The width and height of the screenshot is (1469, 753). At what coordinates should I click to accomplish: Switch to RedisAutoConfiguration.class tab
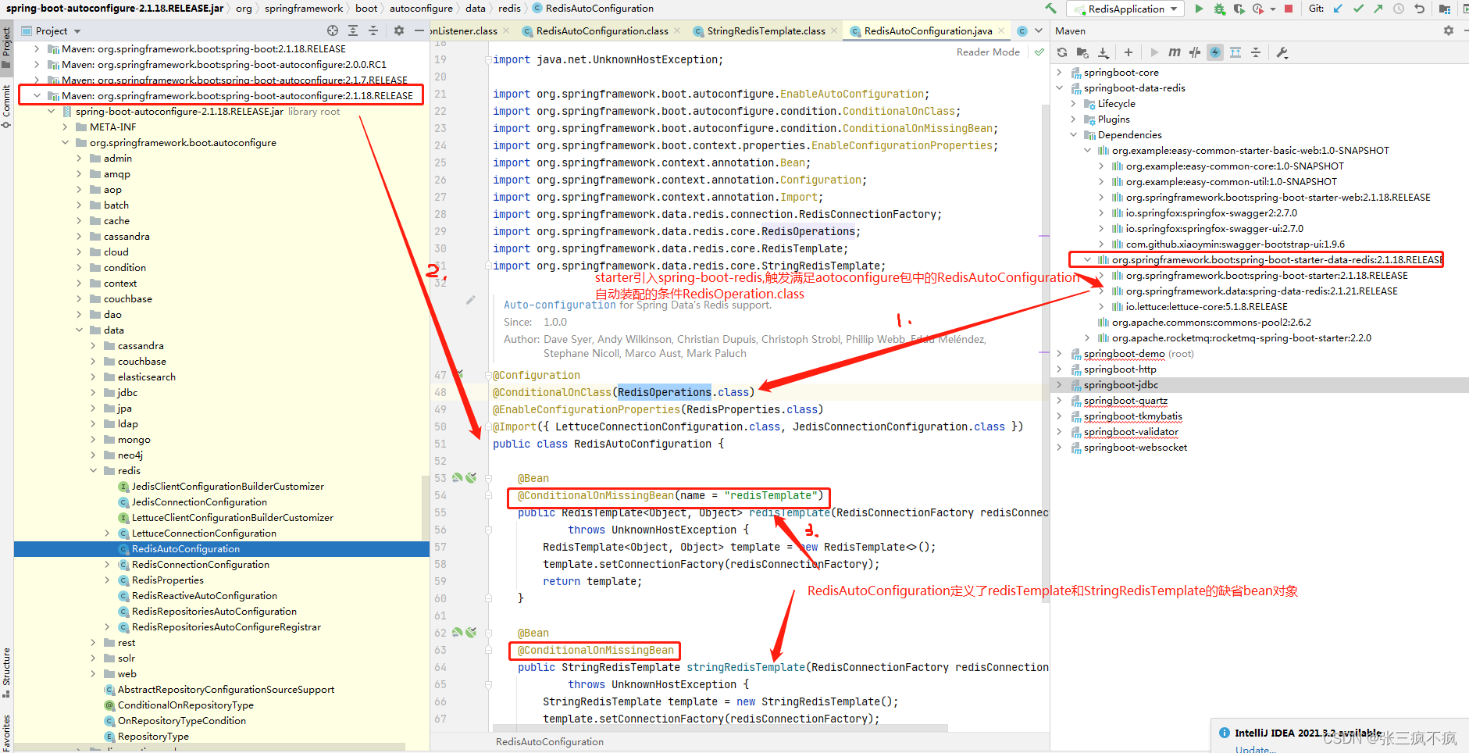point(601,30)
